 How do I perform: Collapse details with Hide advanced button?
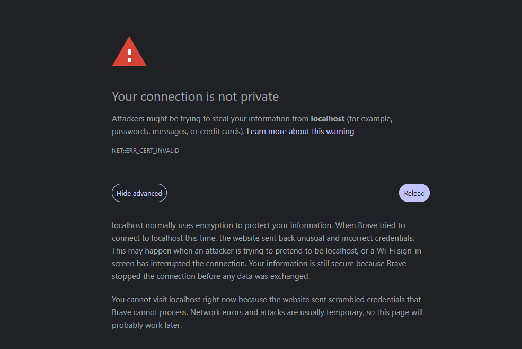tap(139, 193)
